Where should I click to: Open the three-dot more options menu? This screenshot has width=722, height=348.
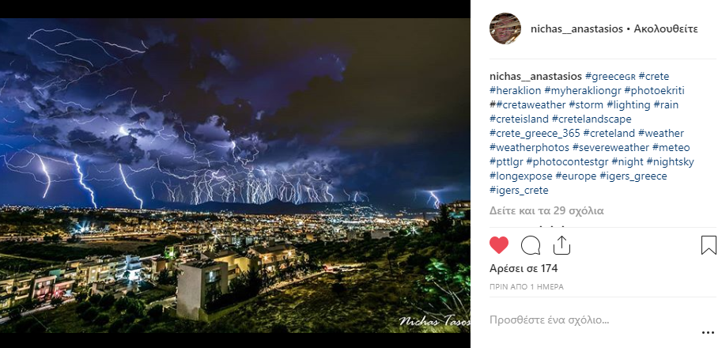click(x=708, y=333)
